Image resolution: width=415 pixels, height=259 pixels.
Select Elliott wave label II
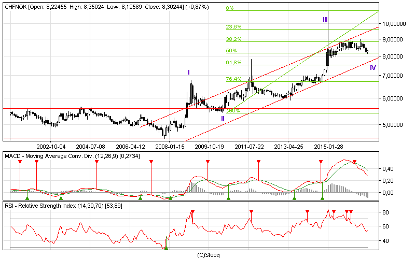[223, 119]
